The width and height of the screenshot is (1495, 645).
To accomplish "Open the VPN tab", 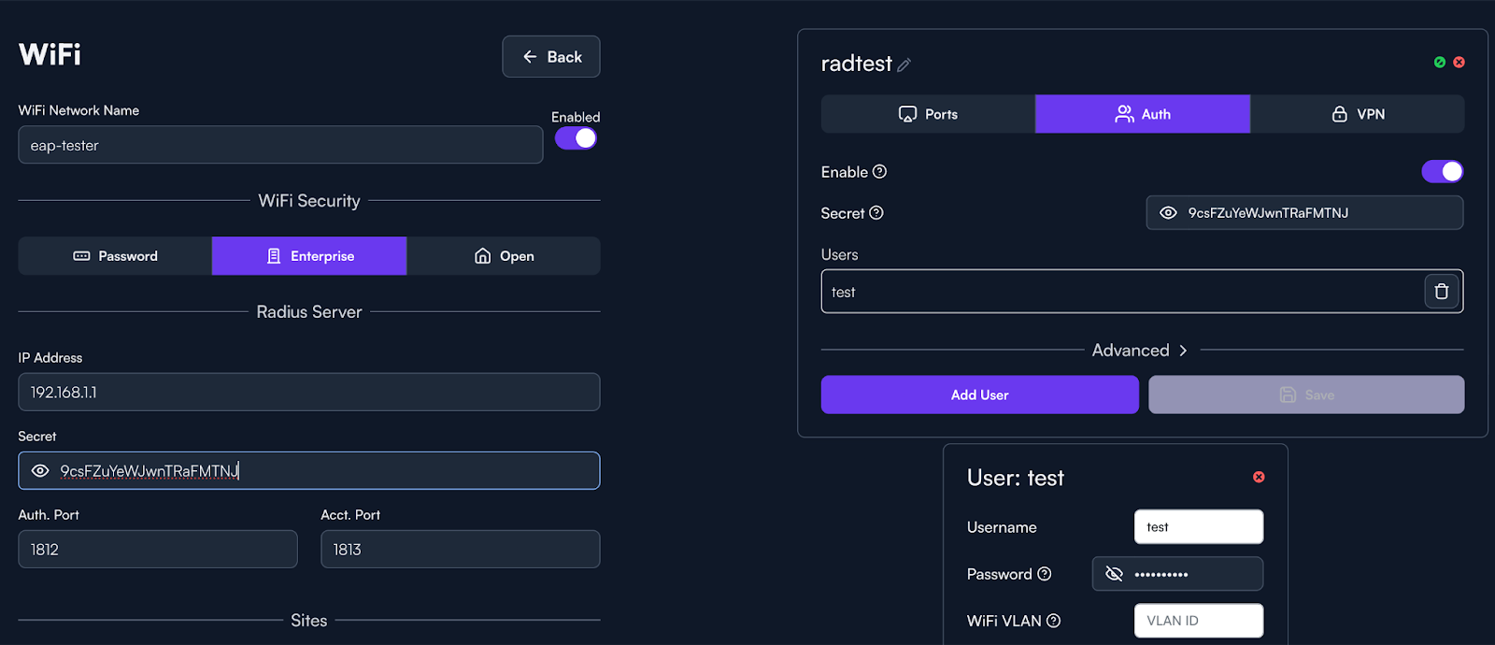I will (1357, 114).
